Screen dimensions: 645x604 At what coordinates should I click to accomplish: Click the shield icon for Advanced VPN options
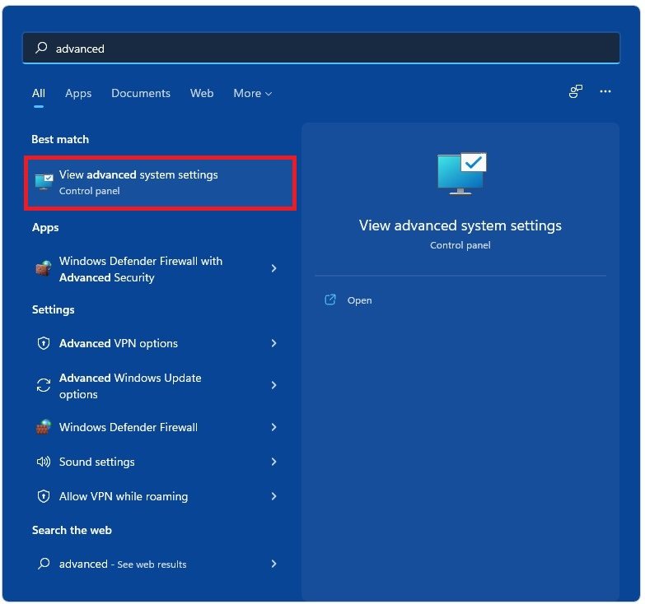coord(43,343)
